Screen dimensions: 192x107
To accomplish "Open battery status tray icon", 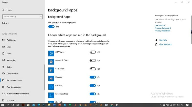I will (167, 105).
